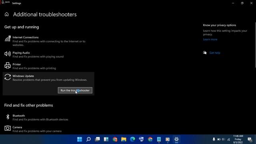The height and width of the screenshot is (144, 256).
Task: Open the Learn more privacy link
Action: point(210,39)
